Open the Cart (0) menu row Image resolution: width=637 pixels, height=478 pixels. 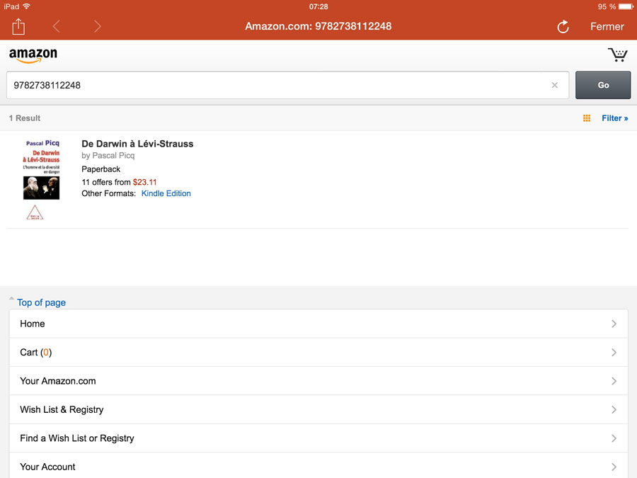coord(318,353)
